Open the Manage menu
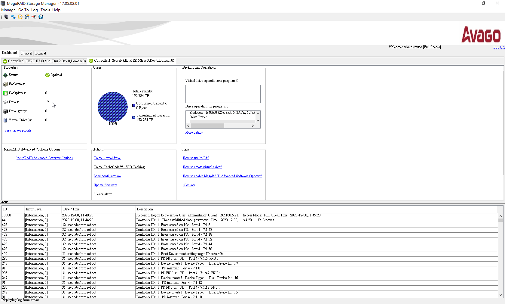Screen dimensions: 505x304 8,10
